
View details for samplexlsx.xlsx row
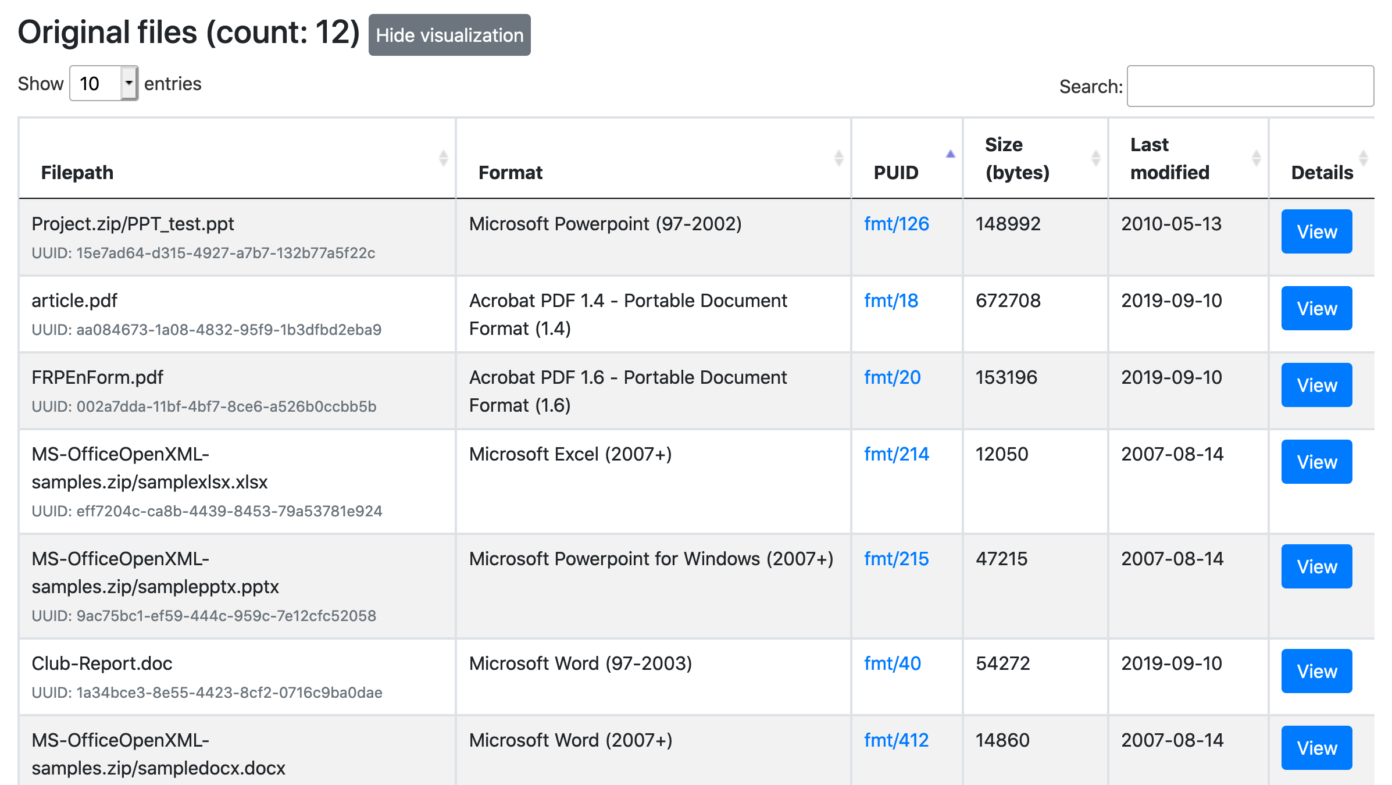(1316, 462)
